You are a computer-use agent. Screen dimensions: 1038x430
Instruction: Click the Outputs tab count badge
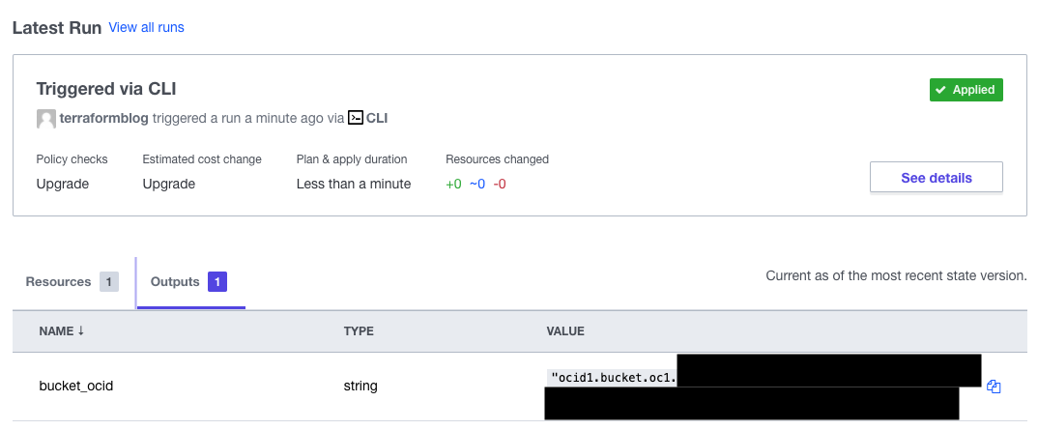tap(218, 282)
